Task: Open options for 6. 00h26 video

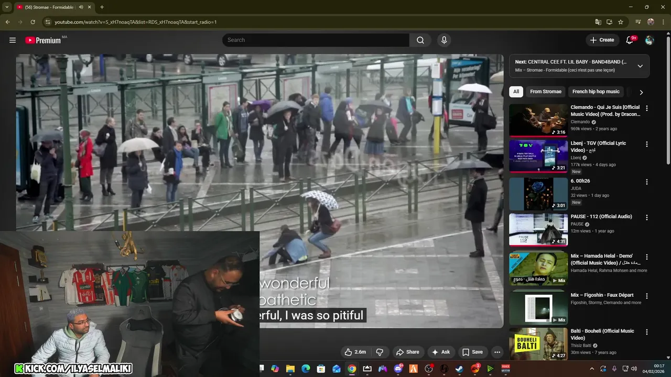Action: point(647,182)
